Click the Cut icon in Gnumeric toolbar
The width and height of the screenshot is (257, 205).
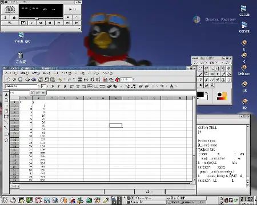[x=41, y=80]
